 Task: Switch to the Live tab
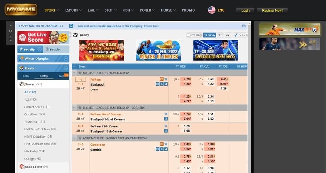point(61,76)
